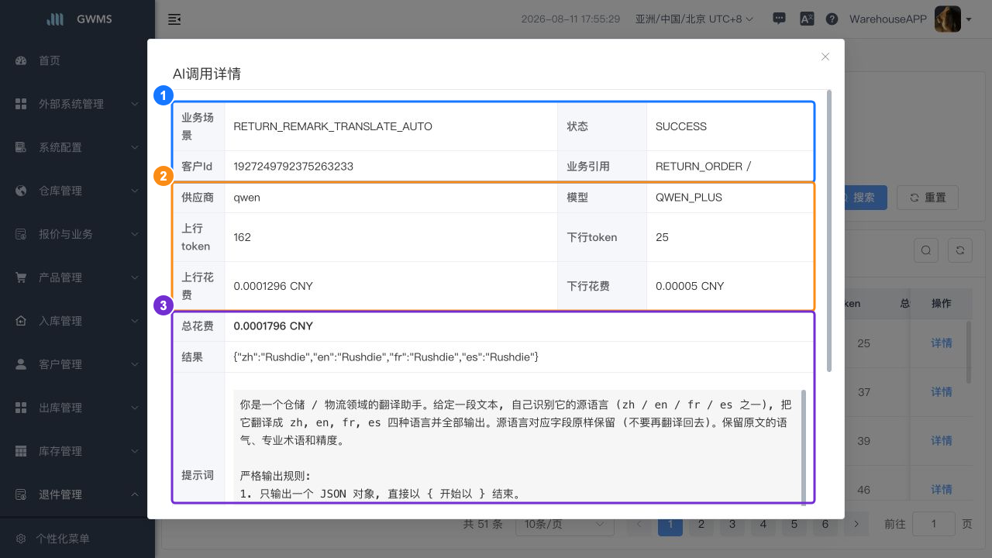Open 详情 for the row with 39 tokens
Image resolution: width=992 pixels, height=558 pixels.
(942, 441)
